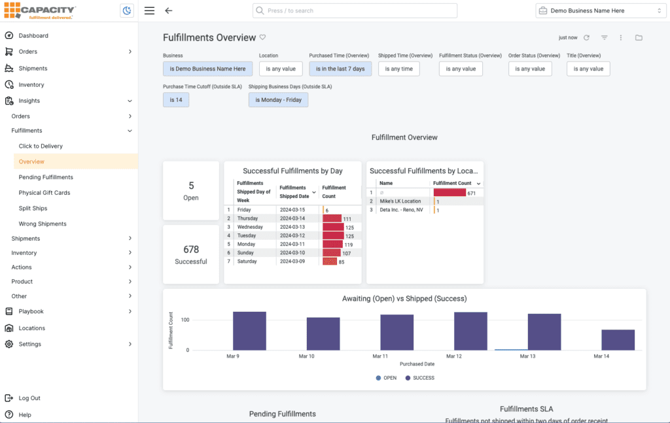Click Log Out in sidebar
670x423 pixels.
(x=29, y=398)
